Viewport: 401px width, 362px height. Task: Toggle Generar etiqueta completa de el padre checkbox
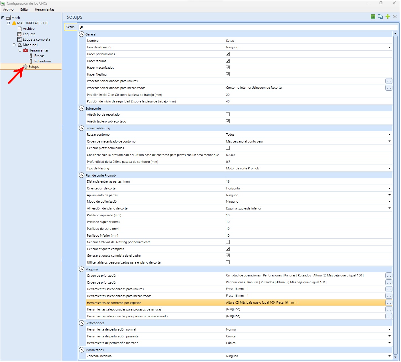pos(228,256)
